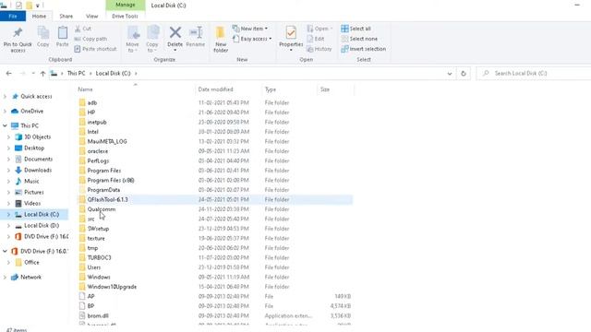The width and height of the screenshot is (591, 332).
Task: Select the Windows10Upgrade folder
Action: [112, 287]
